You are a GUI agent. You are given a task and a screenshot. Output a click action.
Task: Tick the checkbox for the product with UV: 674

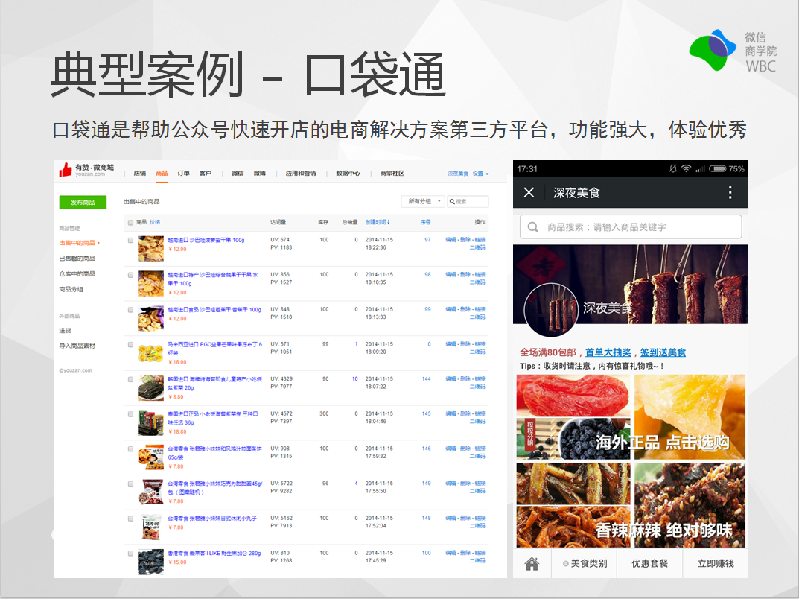click(130, 240)
